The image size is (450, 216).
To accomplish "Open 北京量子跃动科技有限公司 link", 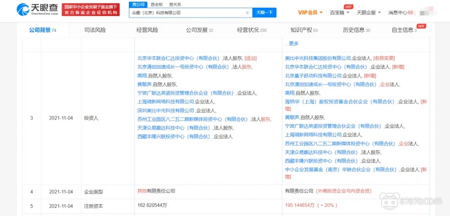I will pos(313,75).
